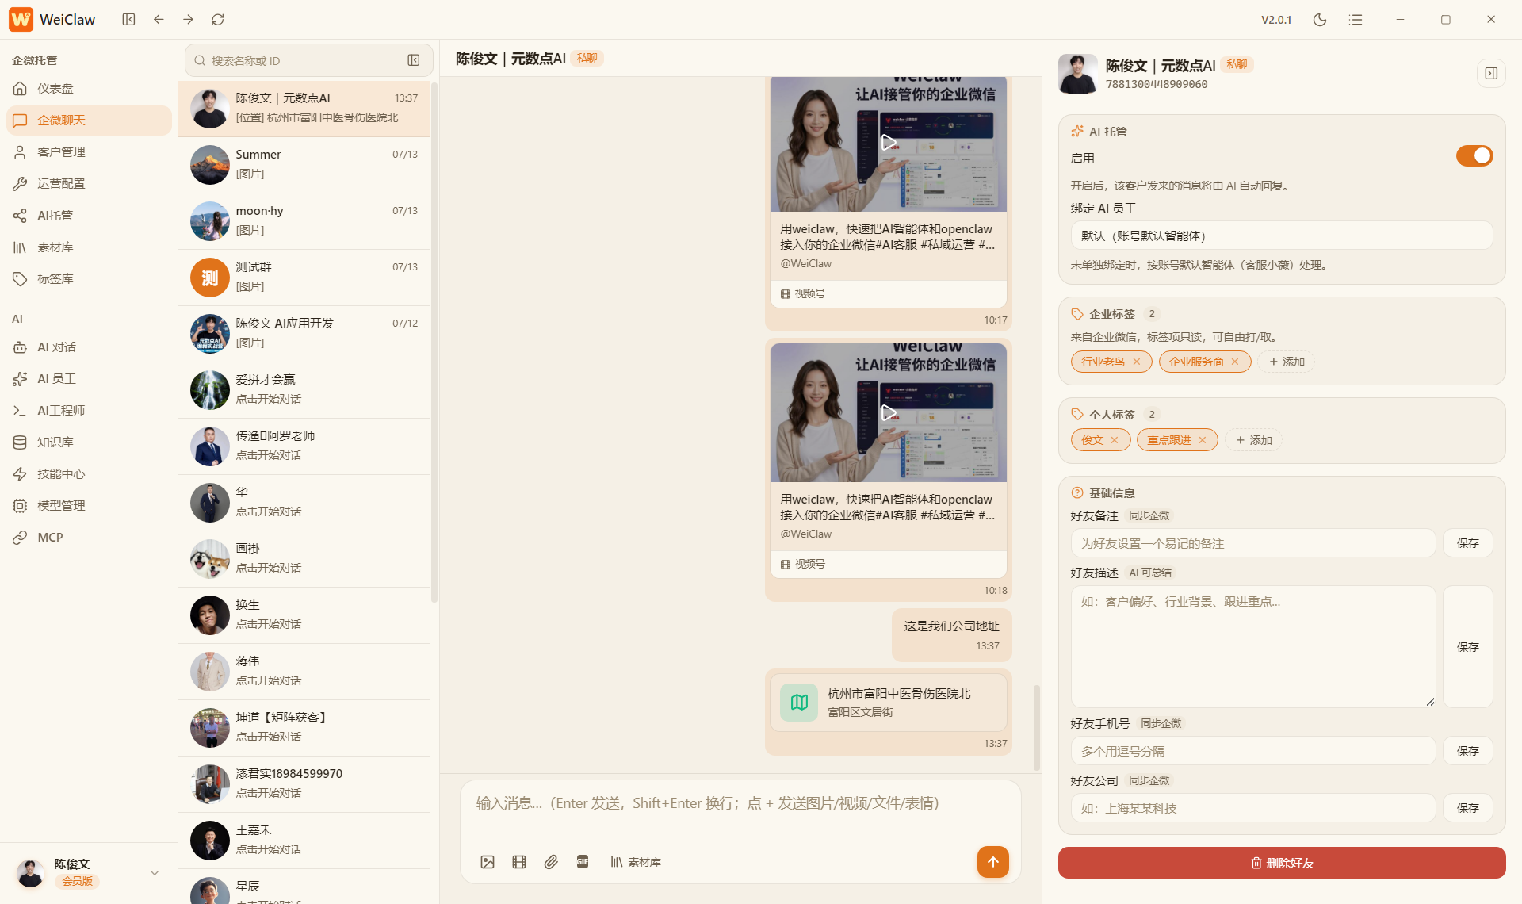Screen dimensions: 1522x904
Task: Open the 绑定 AI 员工 dropdown
Action: [x=1282, y=236]
